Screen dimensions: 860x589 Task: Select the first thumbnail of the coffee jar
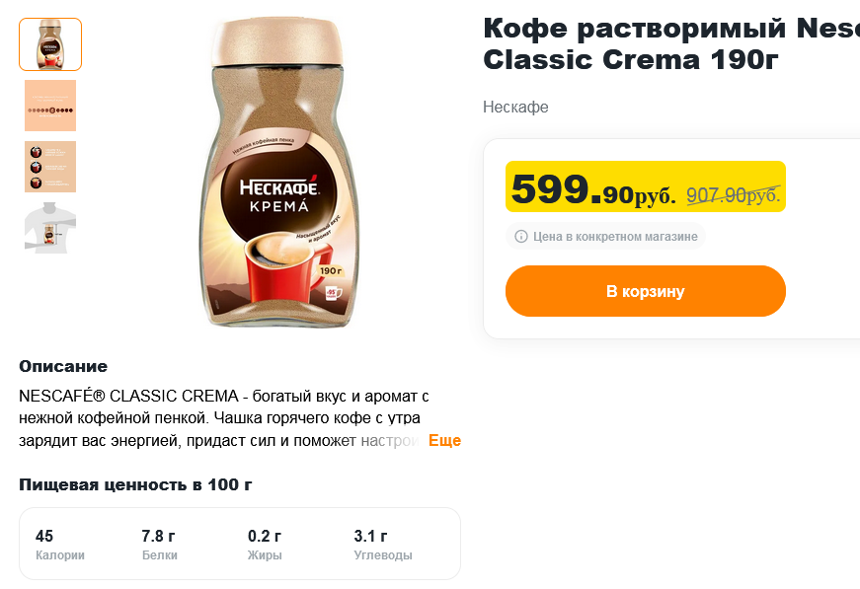[50, 44]
